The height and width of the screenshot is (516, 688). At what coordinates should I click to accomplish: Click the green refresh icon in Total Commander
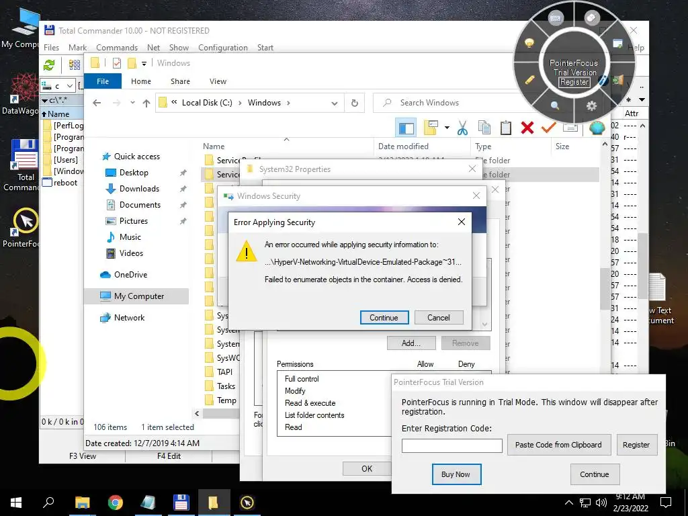click(49, 65)
